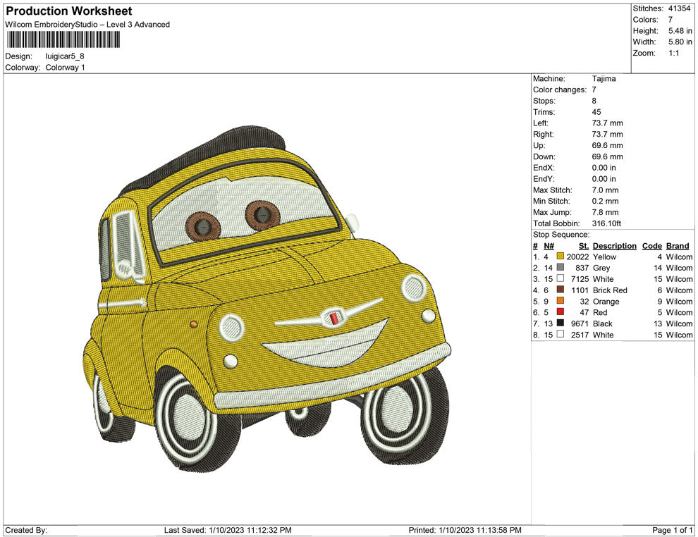Click the Zoom 1:1 value
Viewport: 698px width, 537px height.
tap(673, 54)
